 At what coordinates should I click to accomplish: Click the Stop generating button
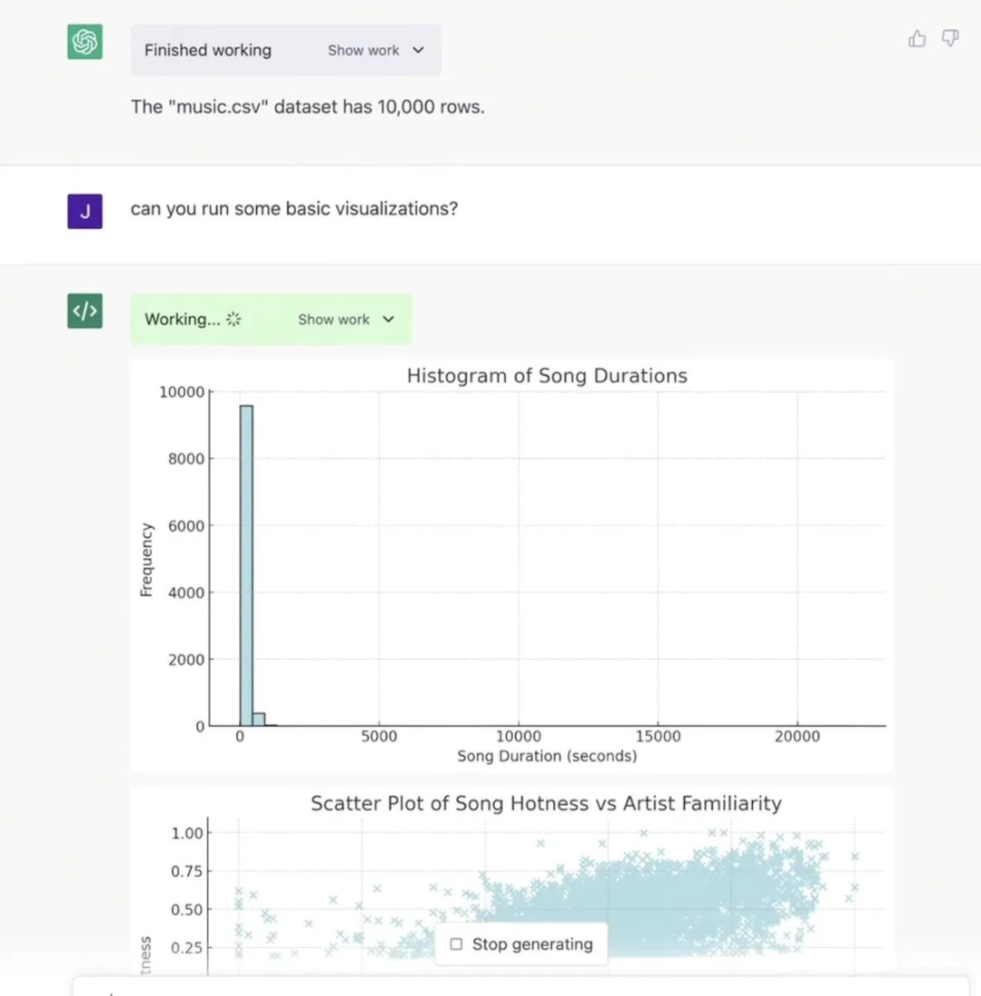coord(521,944)
